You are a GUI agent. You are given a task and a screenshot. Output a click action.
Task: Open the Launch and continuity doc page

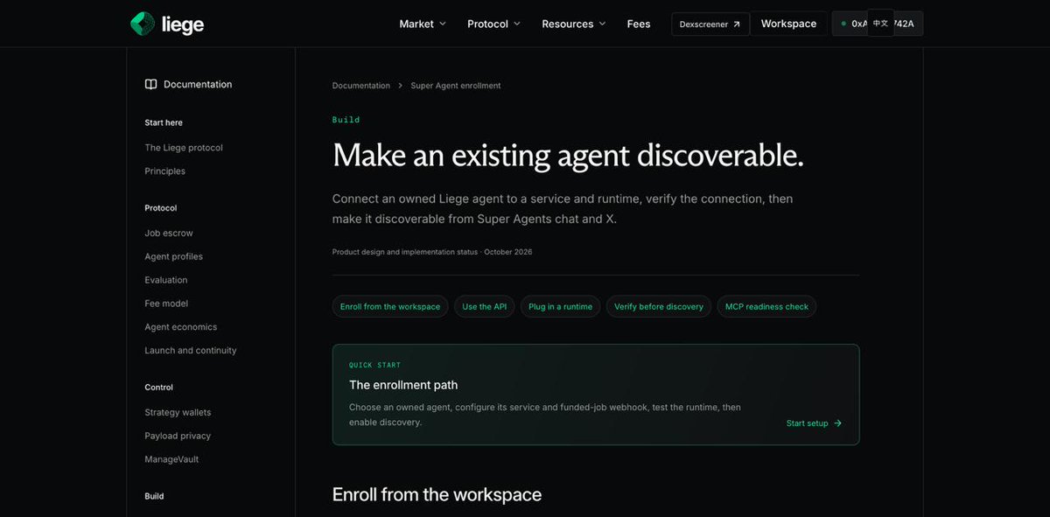coord(191,351)
